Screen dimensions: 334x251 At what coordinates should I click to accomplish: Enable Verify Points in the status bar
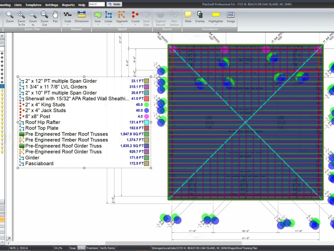tap(107, 248)
